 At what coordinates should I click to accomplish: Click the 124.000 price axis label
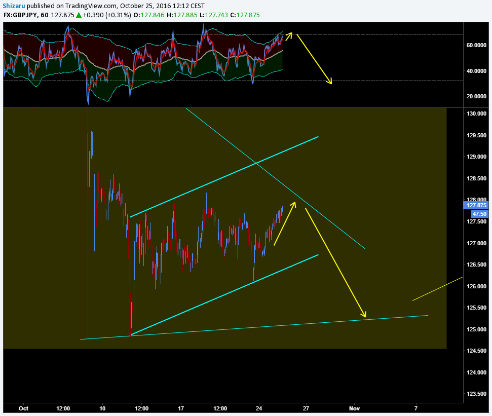(477, 372)
